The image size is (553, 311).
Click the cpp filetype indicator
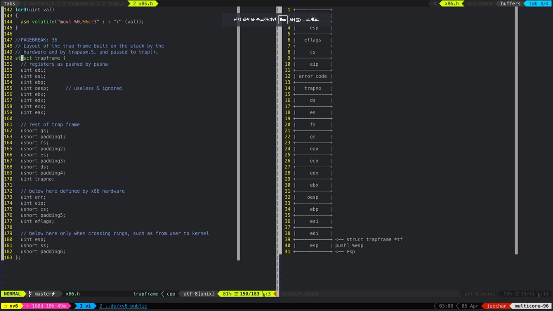(x=171, y=294)
